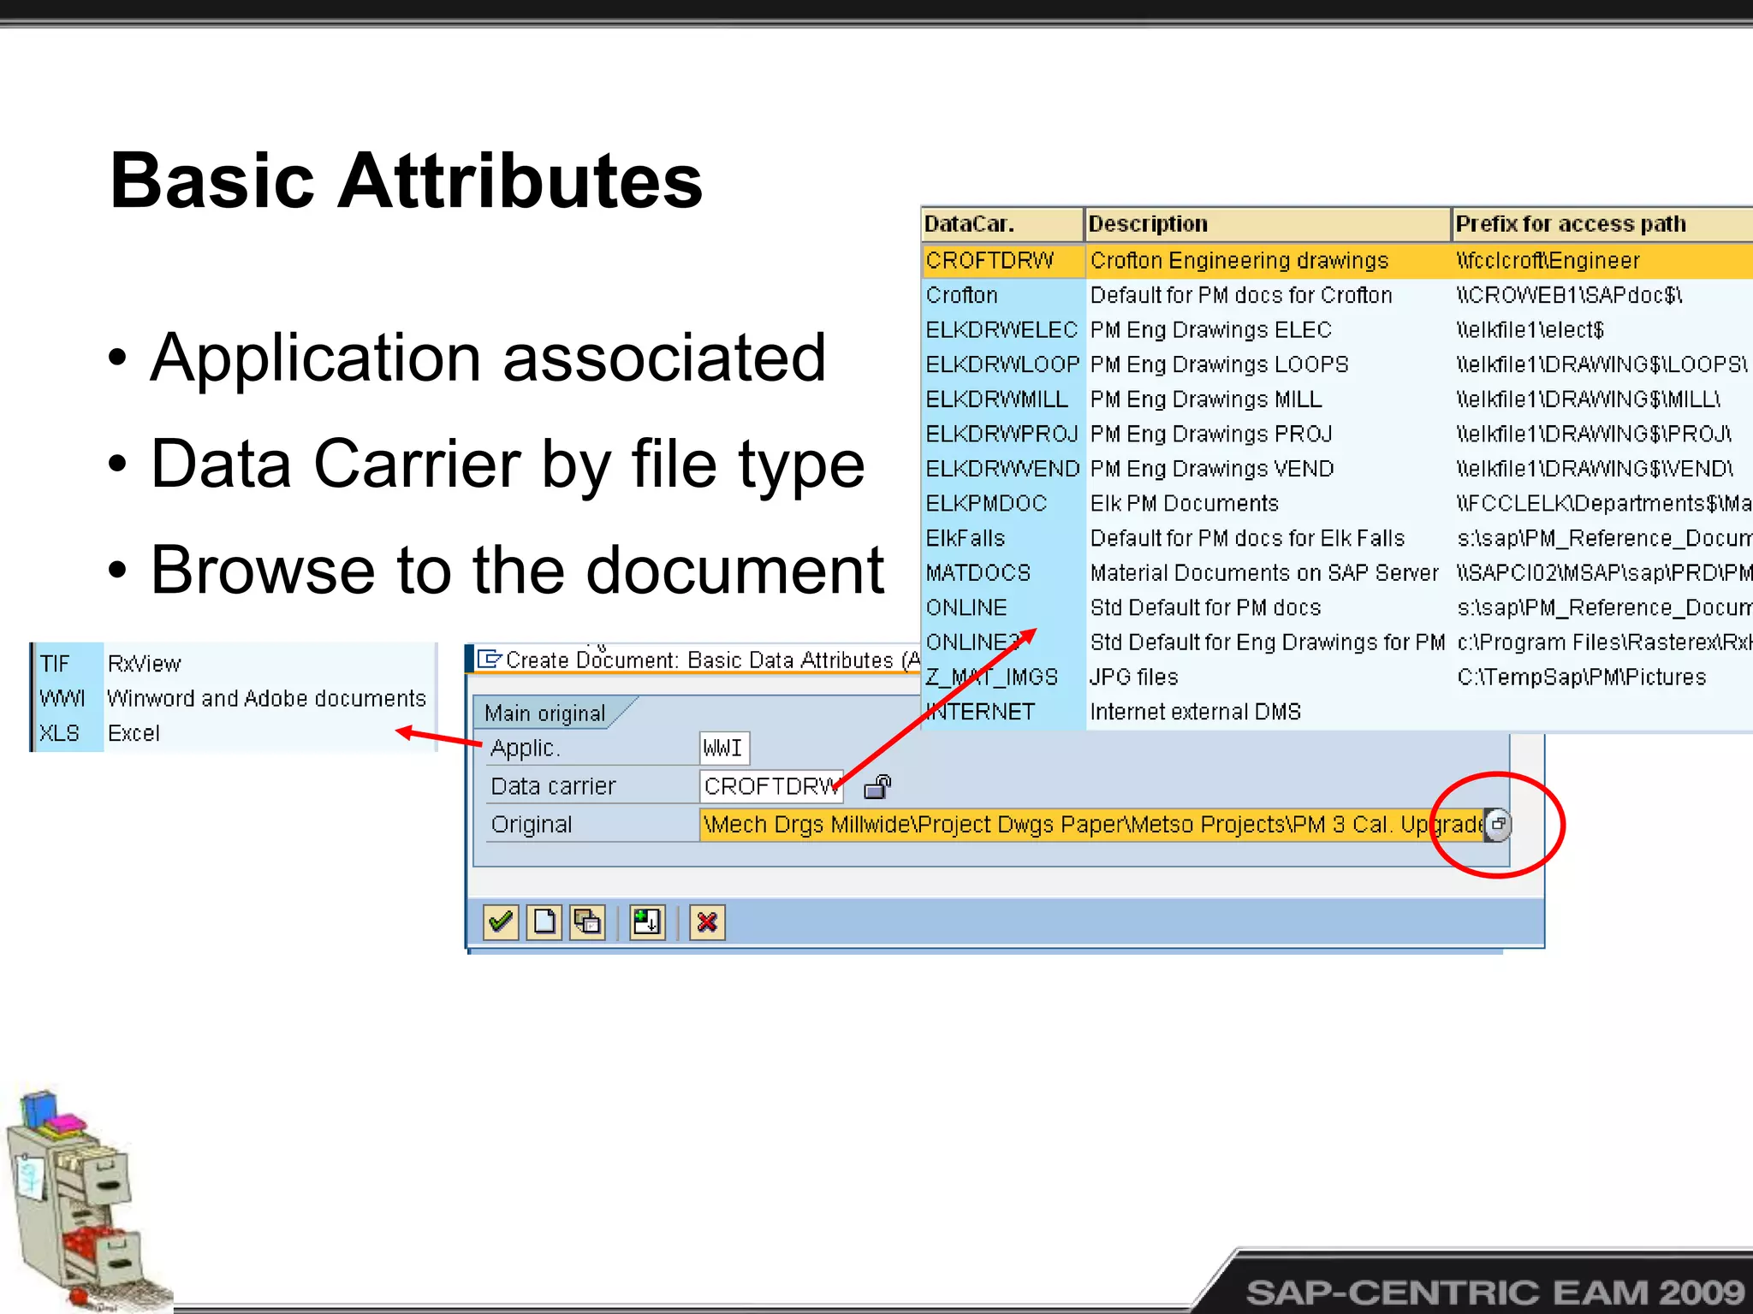Click the blank page new document icon
This screenshot has height=1314, width=1753.
[x=544, y=922]
